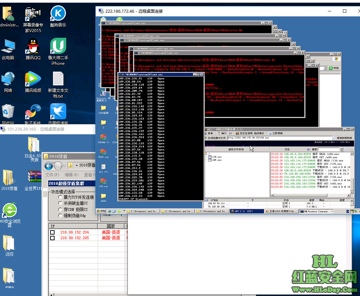The width and height of the screenshot is (360, 296).
Task: Select the 139.rar archive on remote desktop
Action: coord(103,181)
